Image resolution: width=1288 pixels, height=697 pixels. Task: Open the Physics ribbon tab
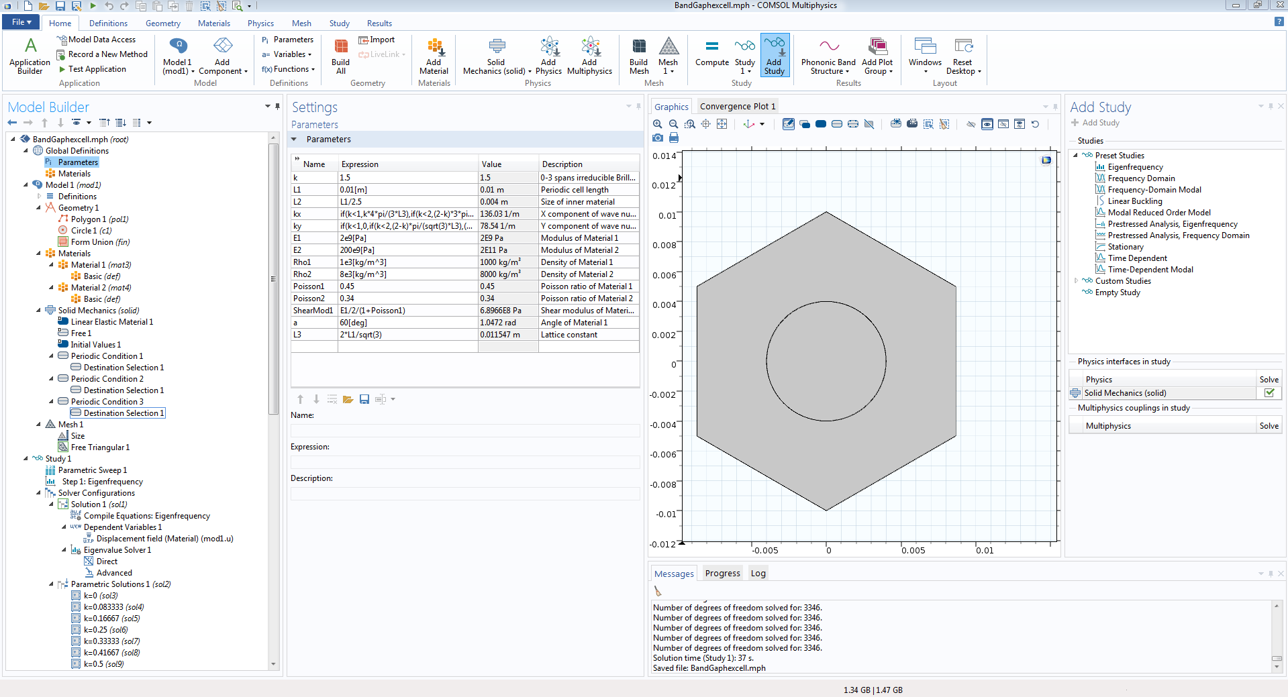pyautogui.click(x=260, y=23)
